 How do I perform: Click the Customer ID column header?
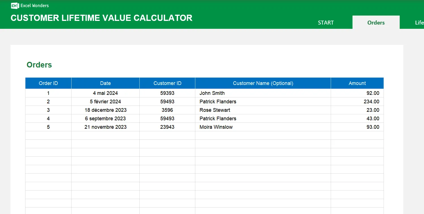[167, 83]
